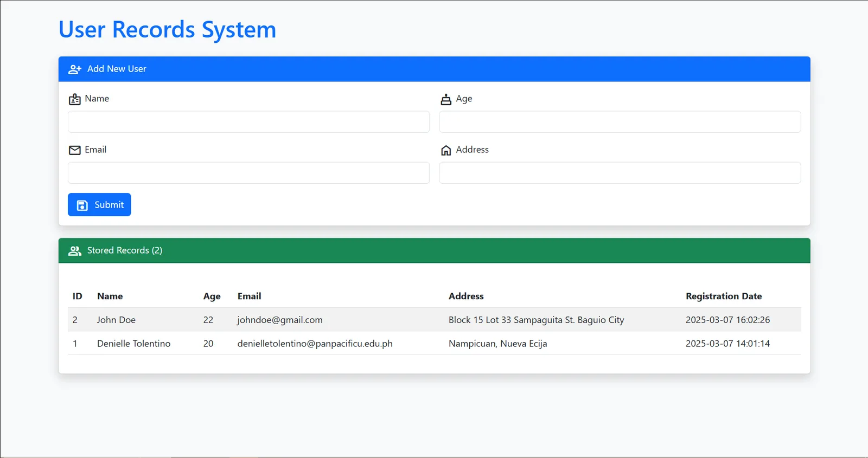The width and height of the screenshot is (868, 458).
Task: Click the johndoe@gmail.com email cell
Action: point(280,320)
